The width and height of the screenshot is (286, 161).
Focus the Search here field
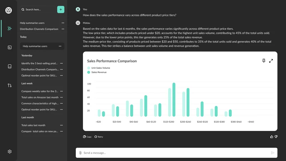click(38, 10)
